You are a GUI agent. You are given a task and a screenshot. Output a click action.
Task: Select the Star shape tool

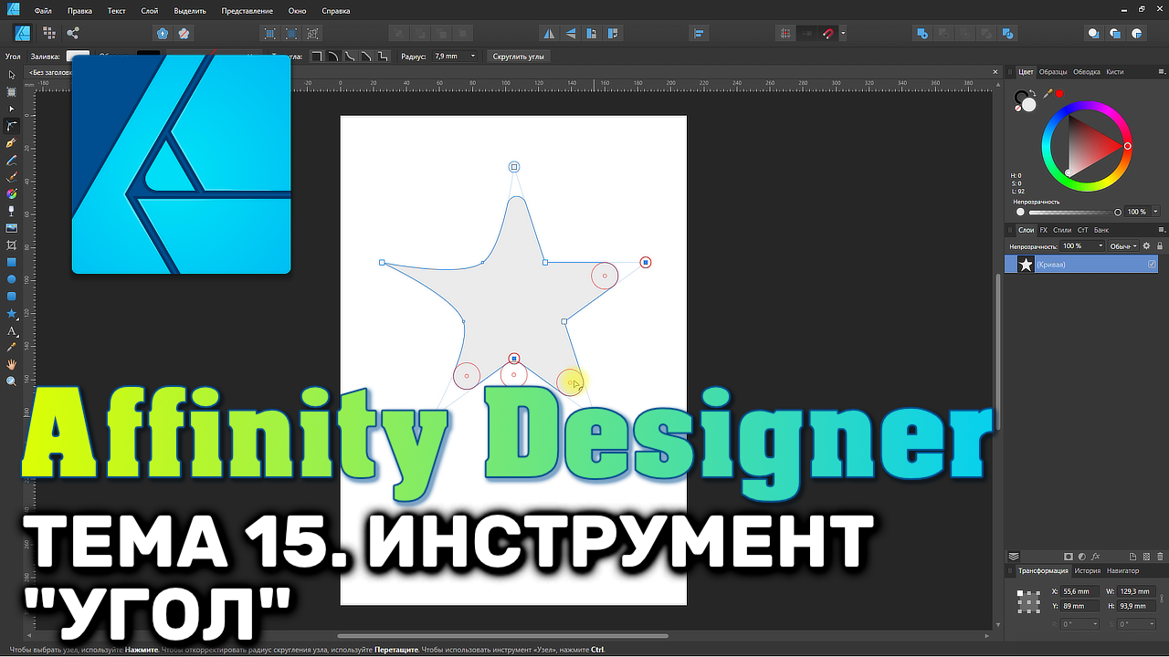[x=12, y=313]
